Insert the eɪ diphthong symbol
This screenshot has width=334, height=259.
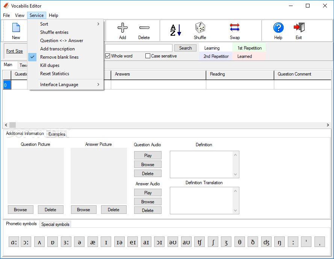click(x=133, y=242)
